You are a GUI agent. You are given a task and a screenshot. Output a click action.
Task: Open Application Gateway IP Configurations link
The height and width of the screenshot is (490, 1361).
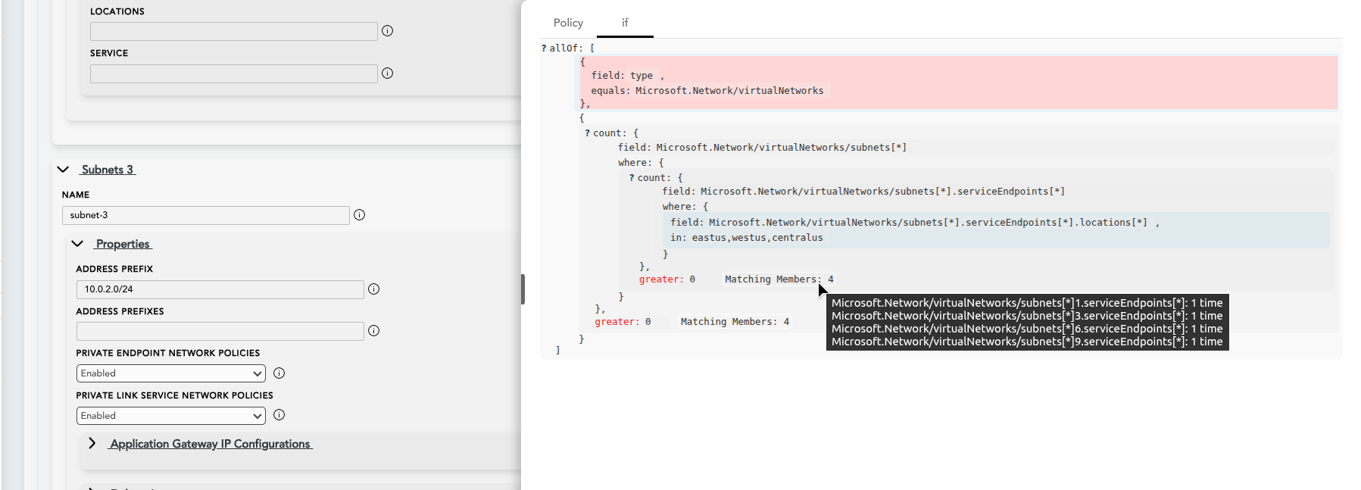point(210,444)
